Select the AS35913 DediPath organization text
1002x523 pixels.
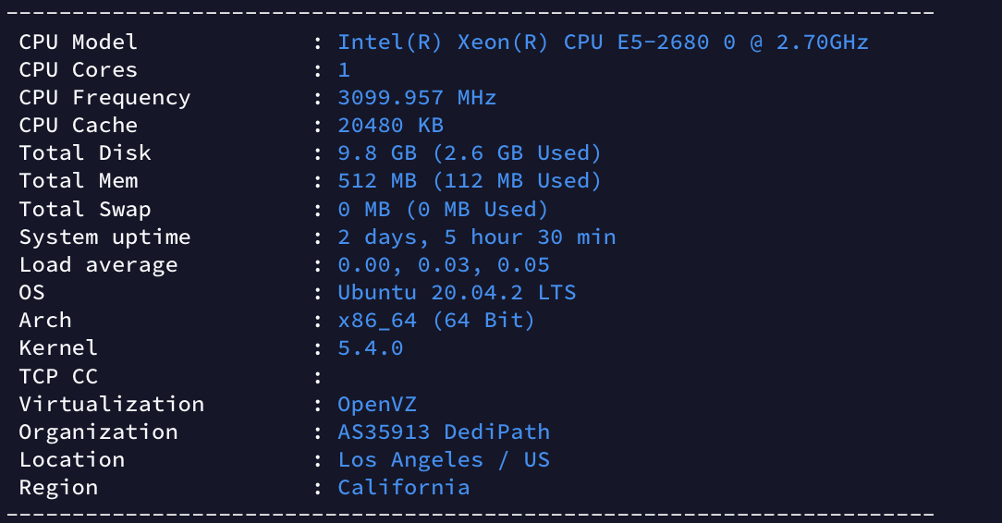(x=444, y=432)
